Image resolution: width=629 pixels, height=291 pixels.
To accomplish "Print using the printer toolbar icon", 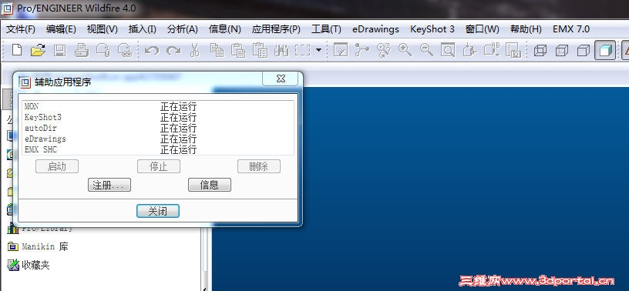I will 82,50.
